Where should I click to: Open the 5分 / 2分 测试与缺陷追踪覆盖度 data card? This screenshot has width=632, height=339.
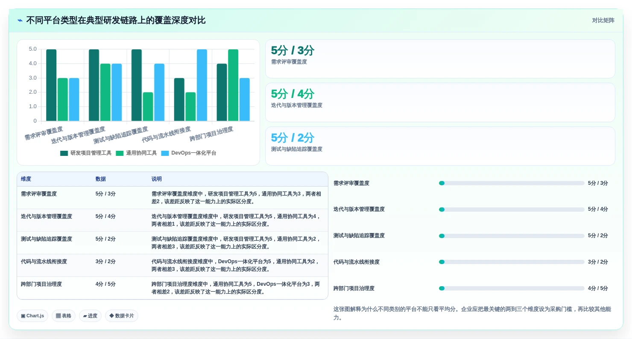coord(440,146)
